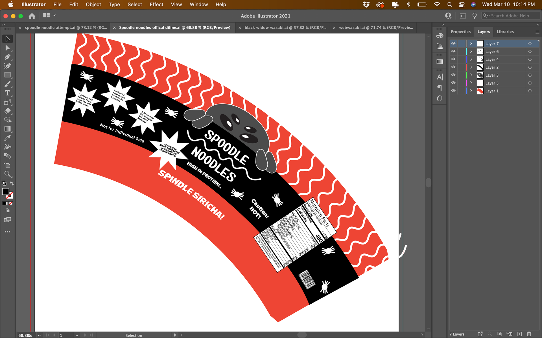Choose the Eyedropper tool
This screenshot has height=338, width=542.
tap(8, 138)
